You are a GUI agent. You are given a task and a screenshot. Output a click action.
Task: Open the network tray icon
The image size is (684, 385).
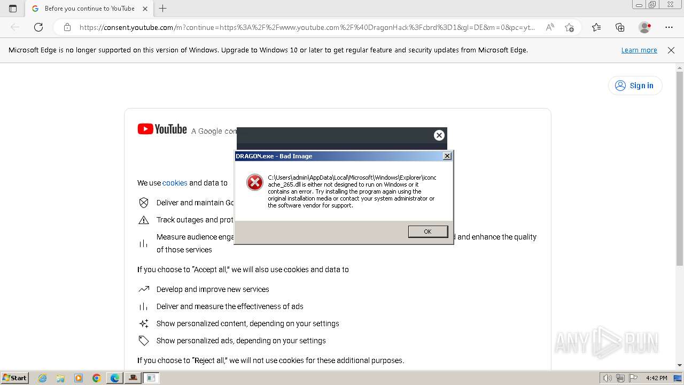[x=620, y=378]
